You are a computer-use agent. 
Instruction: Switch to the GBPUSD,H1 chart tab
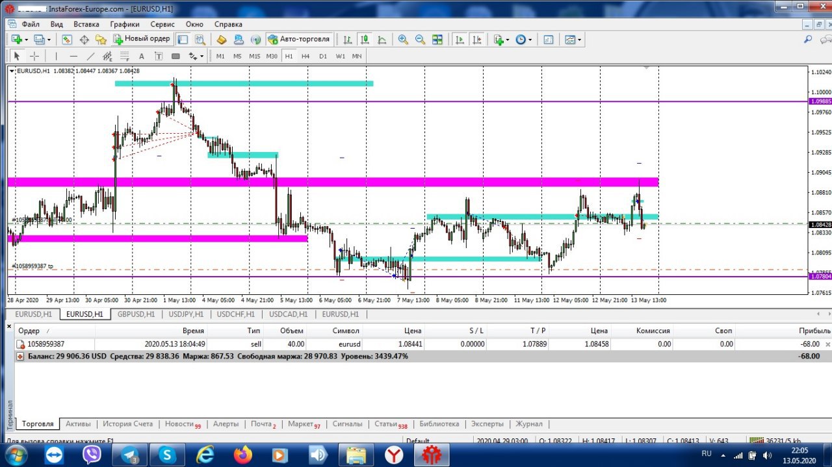pos(136,314)
